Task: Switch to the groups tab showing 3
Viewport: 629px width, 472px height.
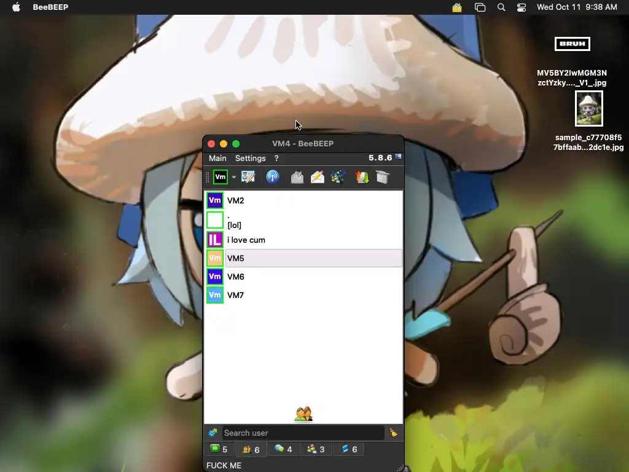Action: coord(316,449)
